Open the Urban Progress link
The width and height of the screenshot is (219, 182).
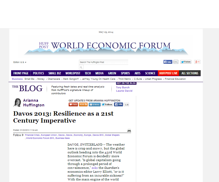pos(153,79)
